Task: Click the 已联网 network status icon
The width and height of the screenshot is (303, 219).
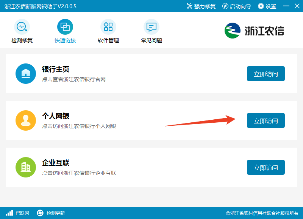Action: [x=8, y=213]
